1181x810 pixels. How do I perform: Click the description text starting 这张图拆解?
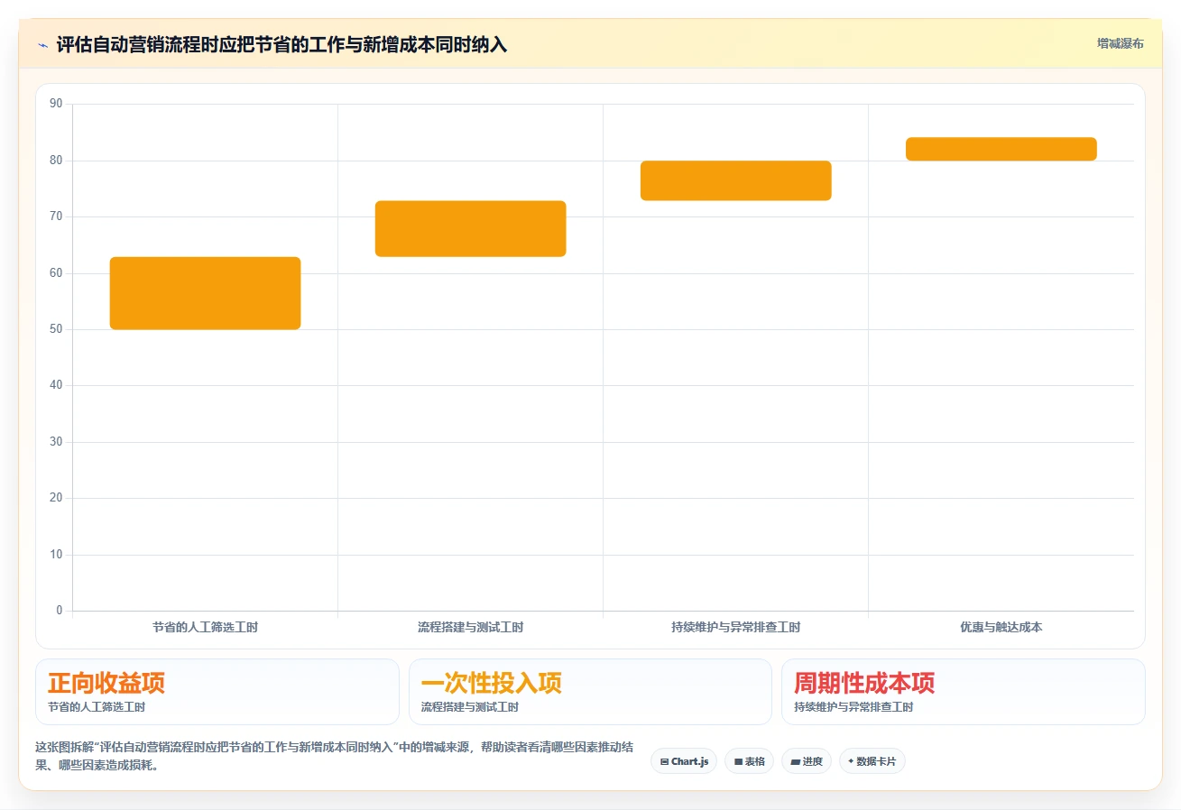[333, 757]
